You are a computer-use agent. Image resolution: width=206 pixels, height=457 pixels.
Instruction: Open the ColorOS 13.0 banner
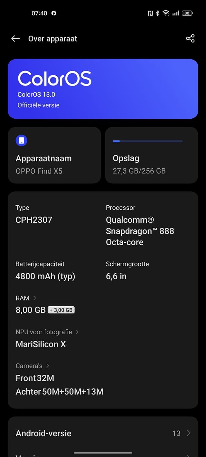[103, 89]
